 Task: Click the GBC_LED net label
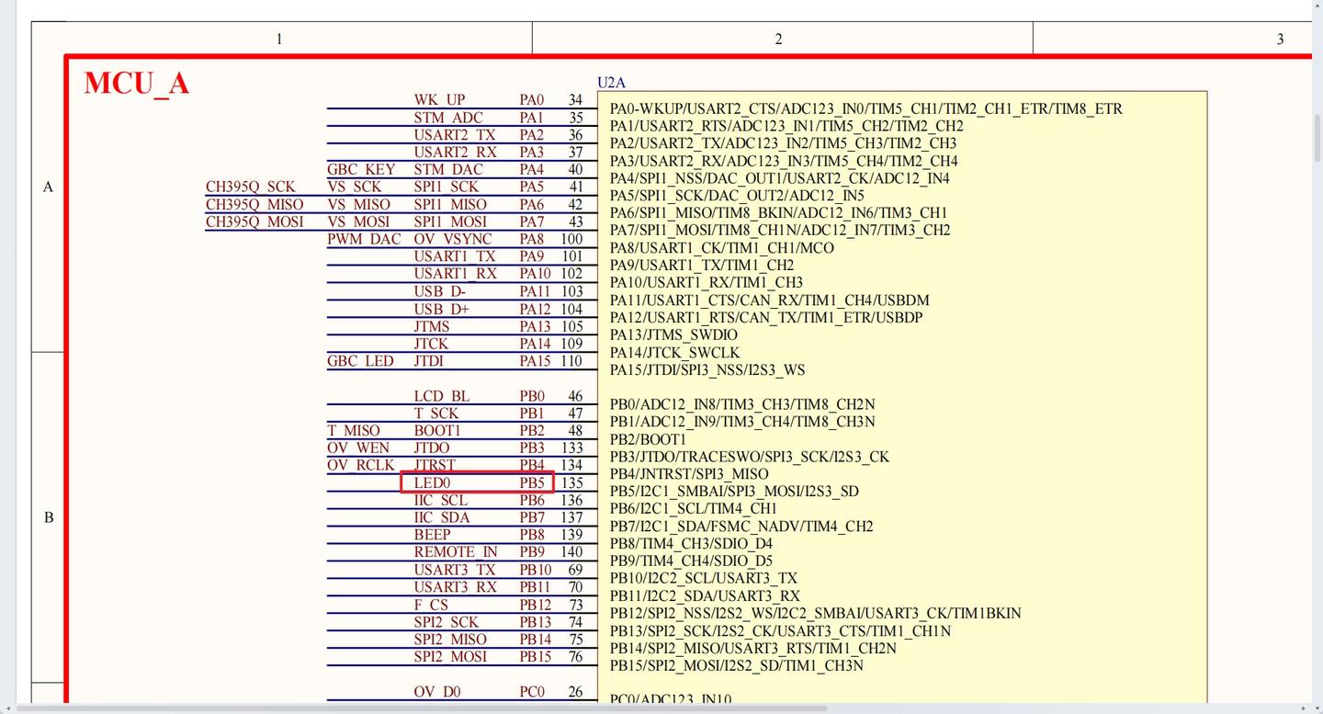tap(361, 361)
